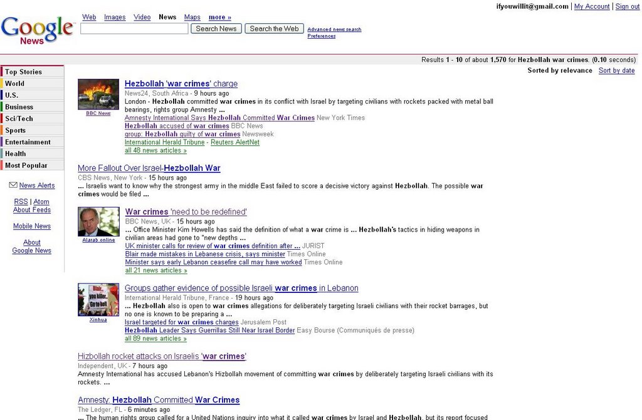642x420 pixels.
Task: Select Entertainment section in the sidebar
Action: point(33,142)
